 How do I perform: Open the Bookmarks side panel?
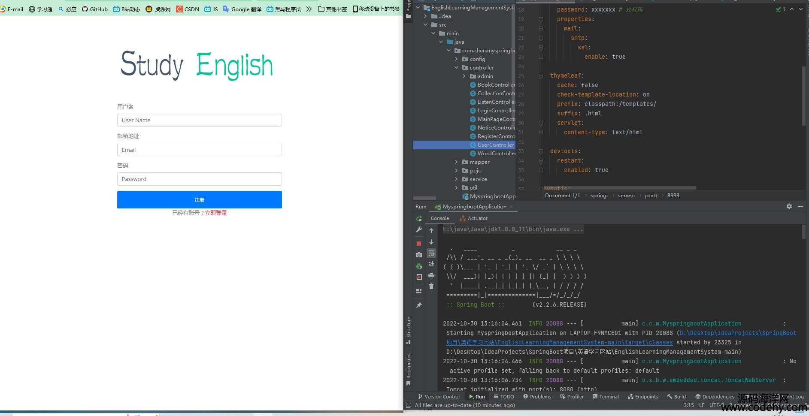click(x=409, y=369)
